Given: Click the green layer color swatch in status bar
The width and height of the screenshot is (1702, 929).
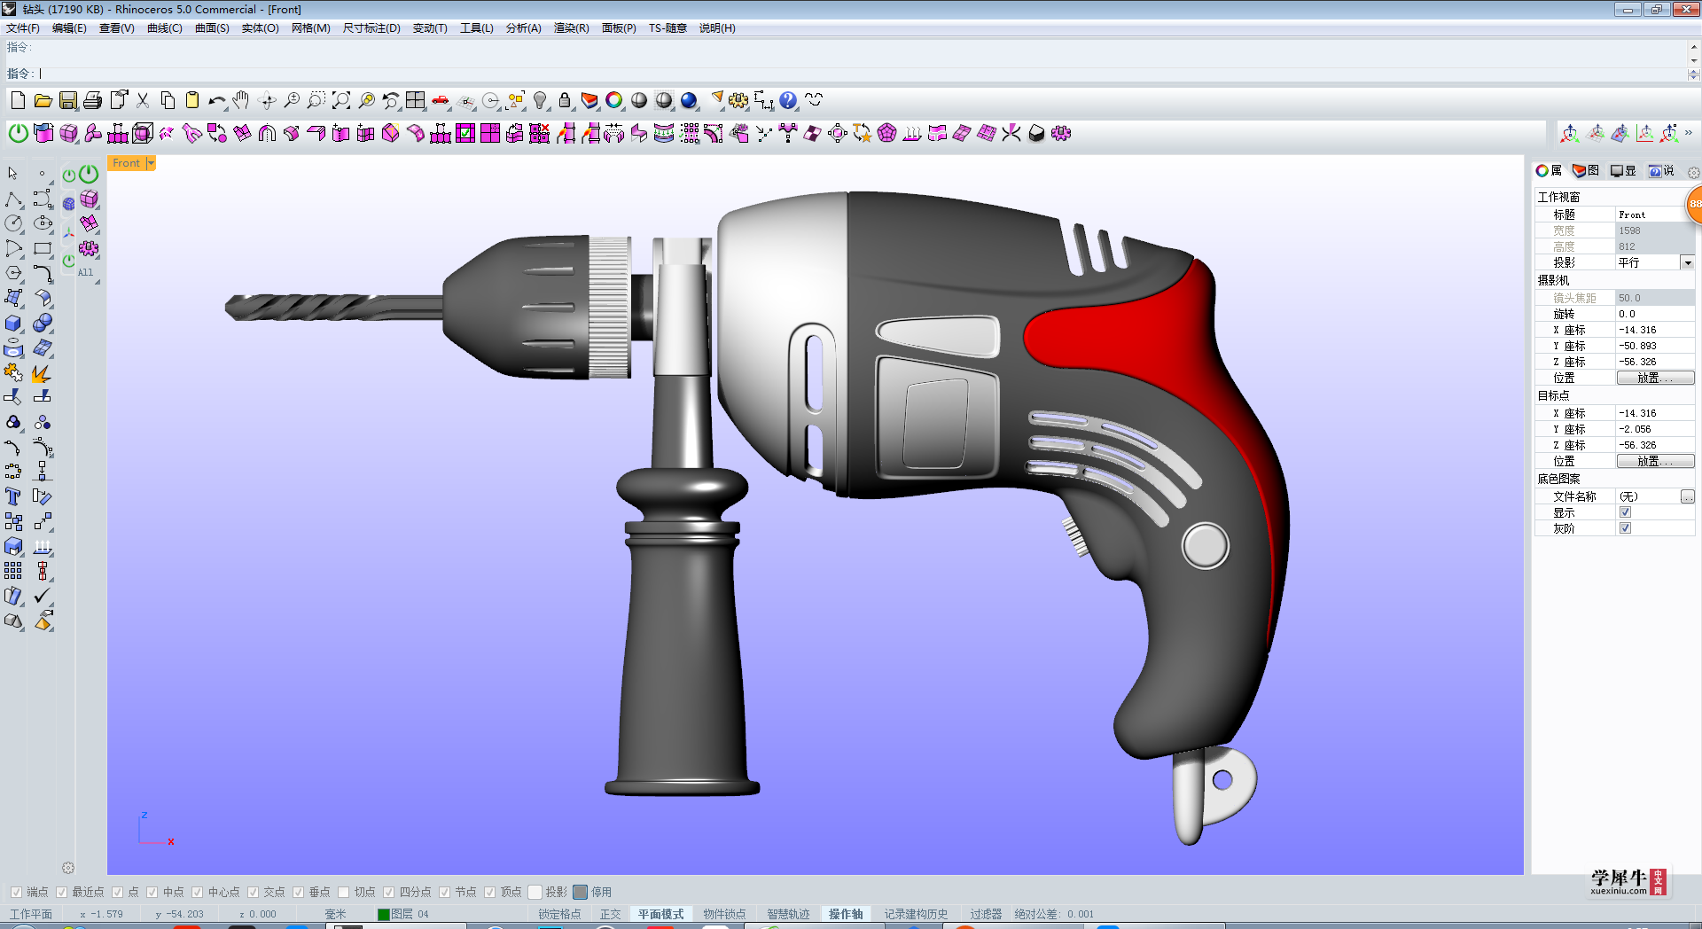Looking at the screenshot, I should click(384, 914).
